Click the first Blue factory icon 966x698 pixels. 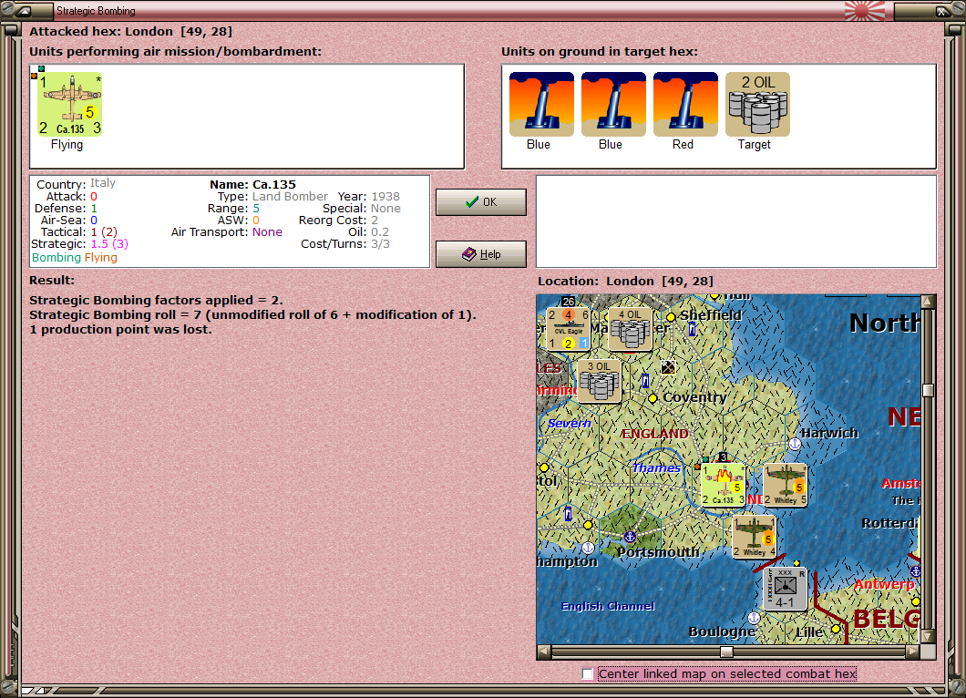coord(541,104)
